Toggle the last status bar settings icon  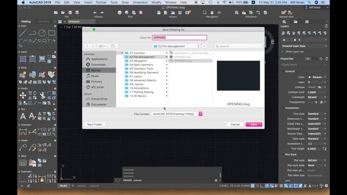pos(326,186)
